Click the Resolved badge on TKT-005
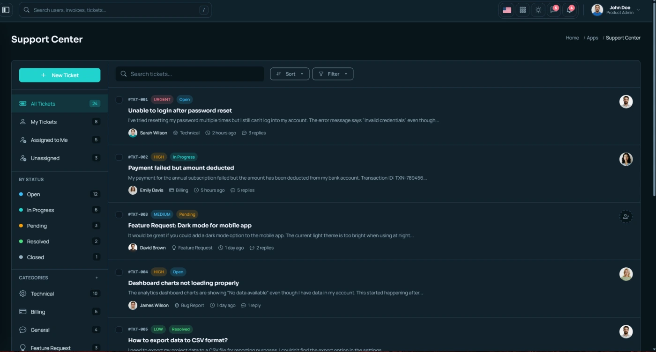The image size is (656, 352). click(x=180, y=330)
